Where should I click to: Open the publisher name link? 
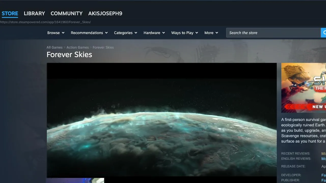[x=324, y=180]
